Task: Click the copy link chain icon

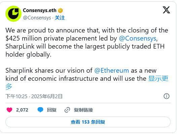Action: [x=67, y=110]
